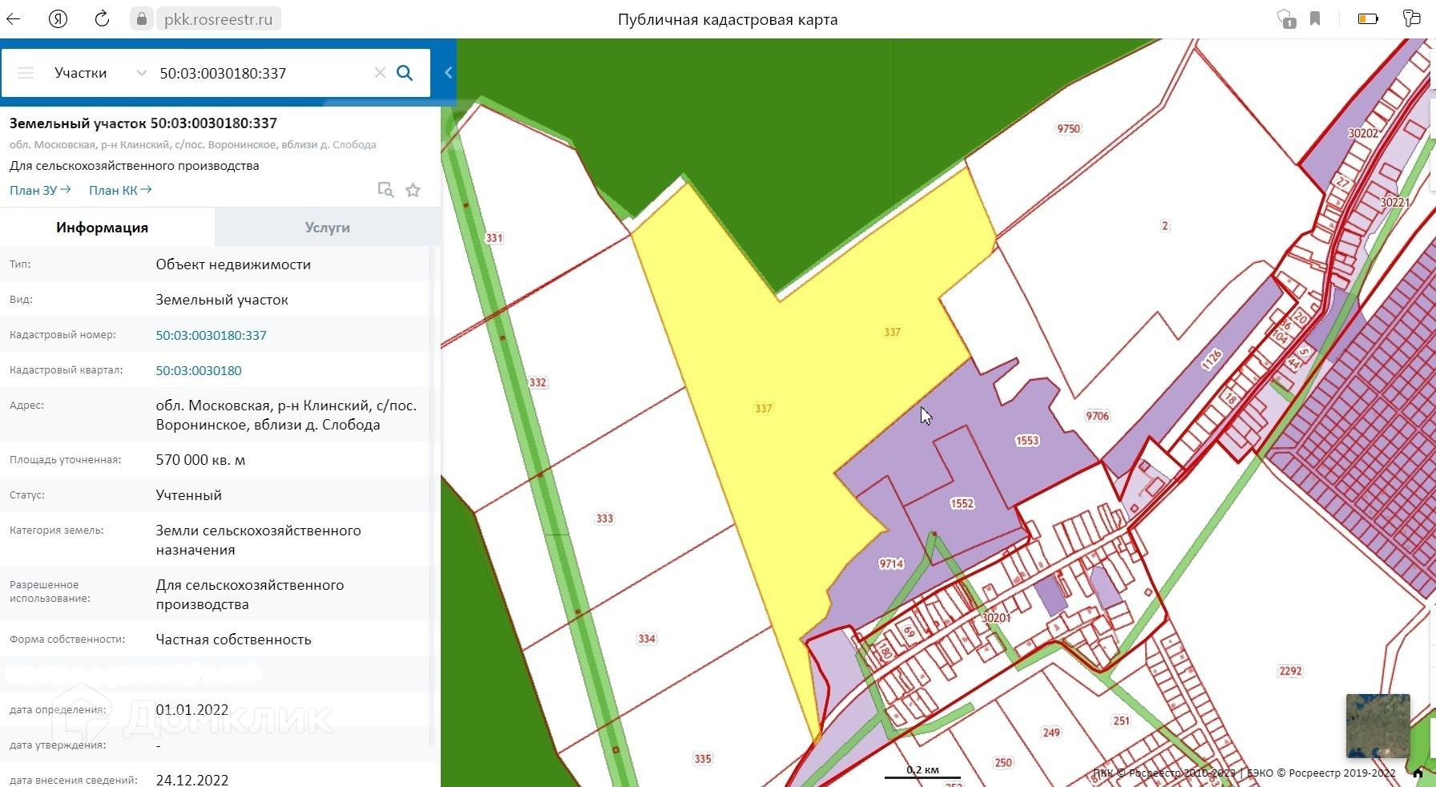1436x787 pixels.
Task: Click the zoom-to-object icon beside the star
Action: [x=385, y=190]
